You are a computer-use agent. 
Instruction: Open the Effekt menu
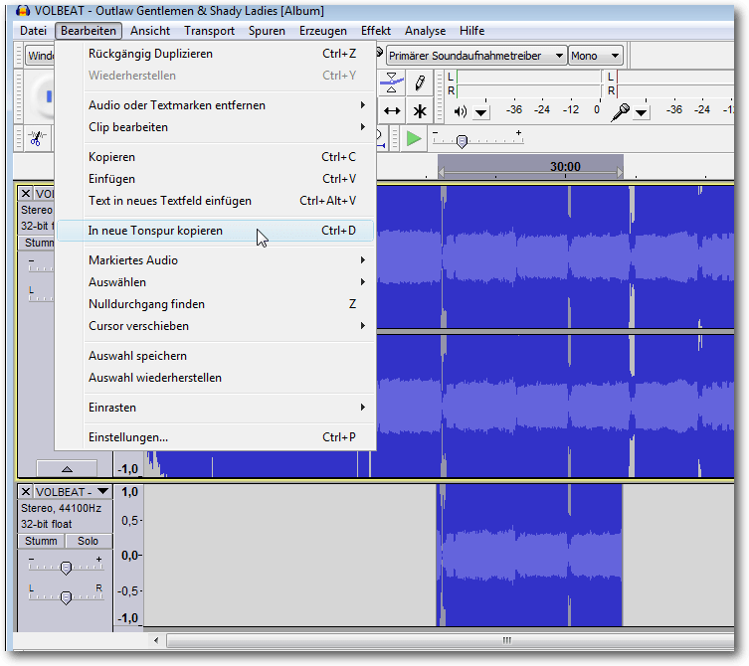(375, 31)
